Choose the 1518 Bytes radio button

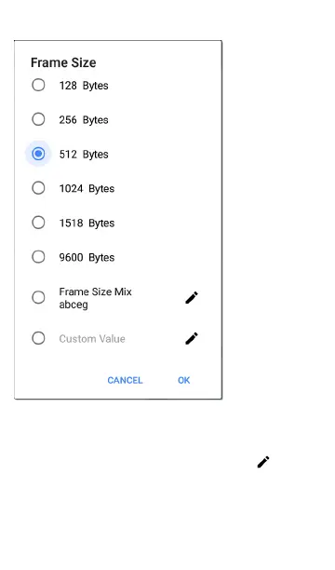38,223
